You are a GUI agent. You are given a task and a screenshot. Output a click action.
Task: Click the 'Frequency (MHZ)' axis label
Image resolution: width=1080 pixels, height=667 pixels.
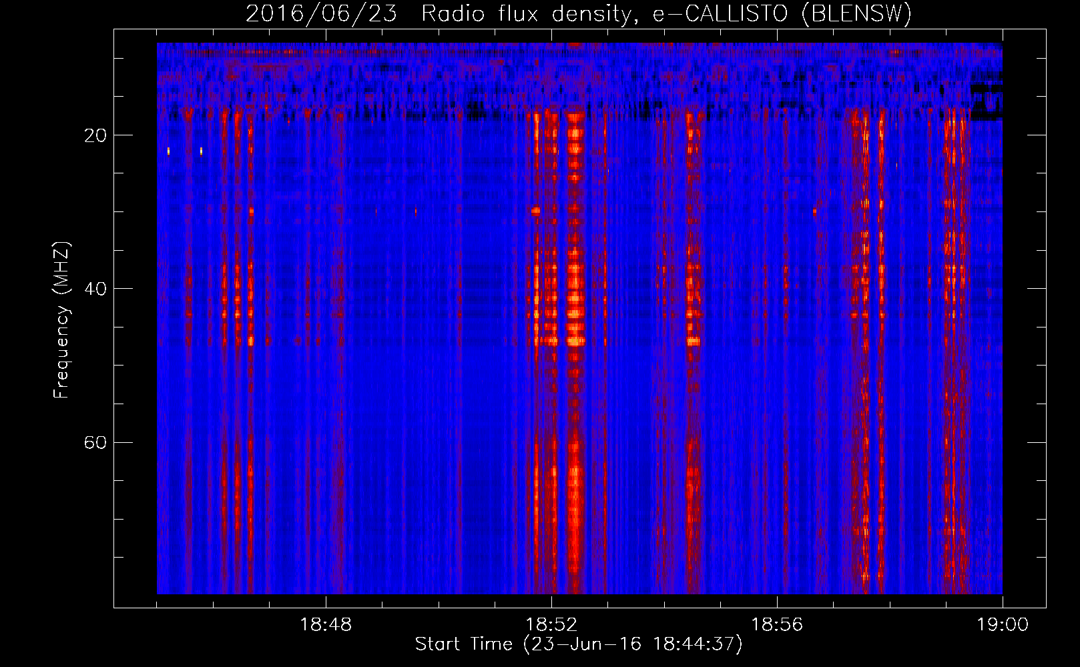[x=61, y=320]
